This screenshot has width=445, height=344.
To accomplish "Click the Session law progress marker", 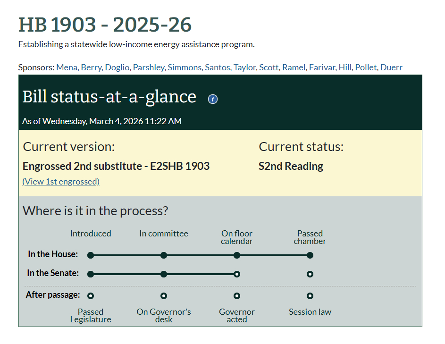I will (310, 296).
